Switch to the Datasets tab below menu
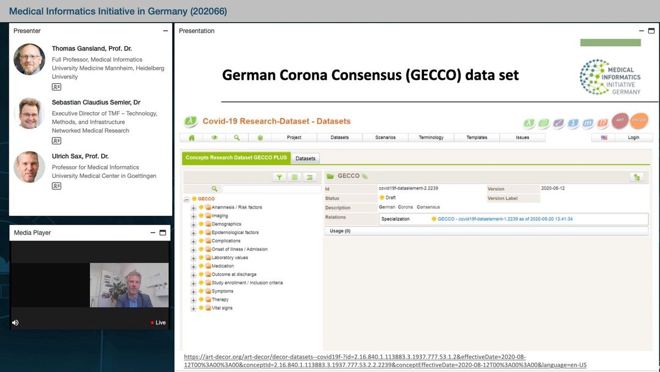 pos(306,158)
